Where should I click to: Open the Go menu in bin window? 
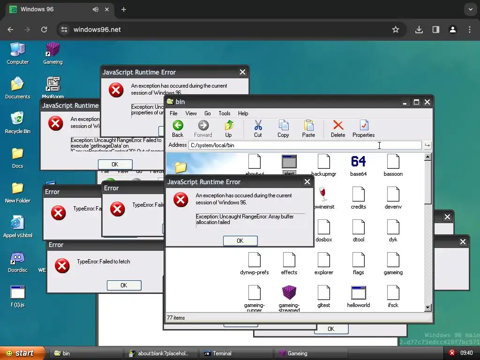click(x=208, y=113)
